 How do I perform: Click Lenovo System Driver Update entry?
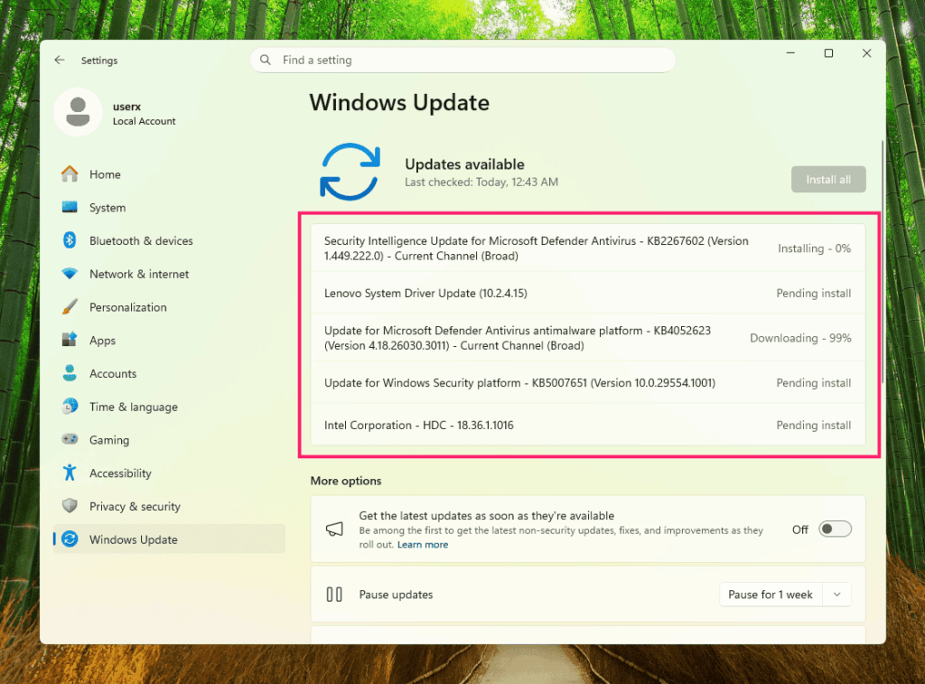coord(587,293)
